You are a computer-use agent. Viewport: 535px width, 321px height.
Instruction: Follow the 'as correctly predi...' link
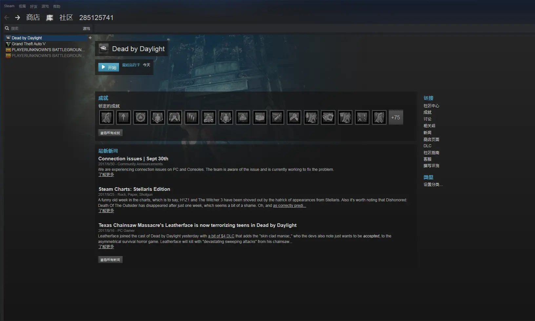289,206
